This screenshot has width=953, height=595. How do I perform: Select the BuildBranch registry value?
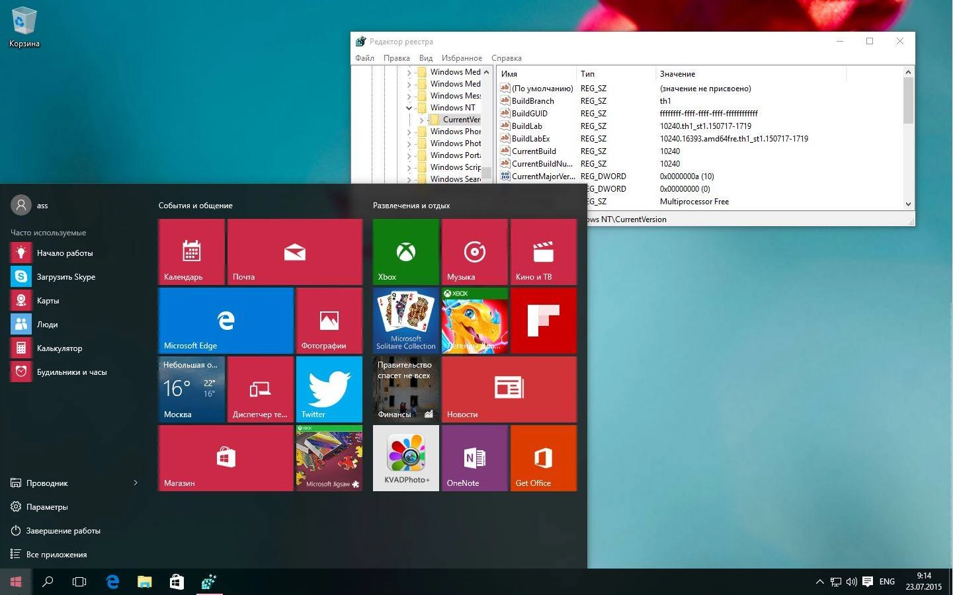(x=532, y=101)
